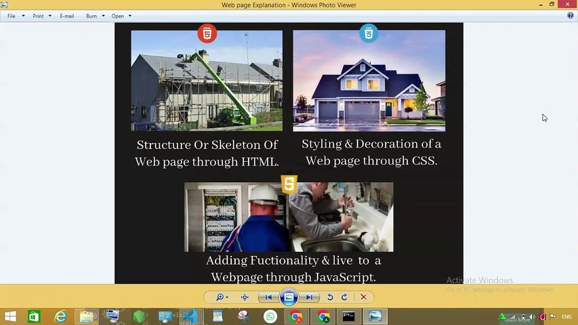Open the volume speaker tray icon
The height and width of the screenshot is (325, 578).
(533, 316)
